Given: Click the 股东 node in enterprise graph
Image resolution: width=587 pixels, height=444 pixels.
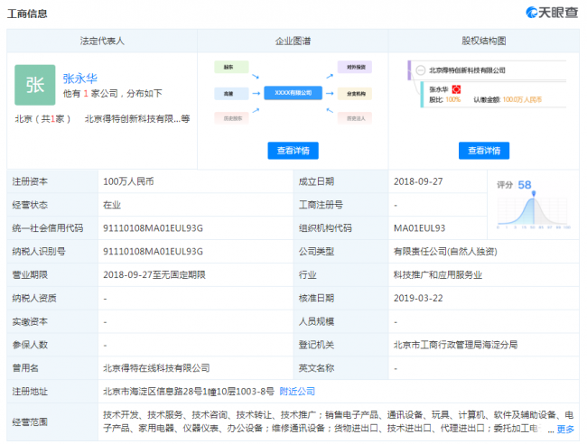Looking at the screenshot, I should click(231, 67).
